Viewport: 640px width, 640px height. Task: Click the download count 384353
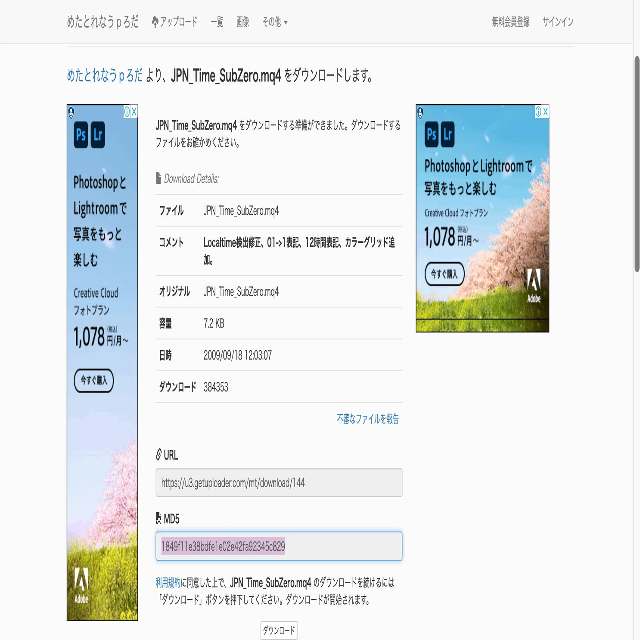coord(216,387)
